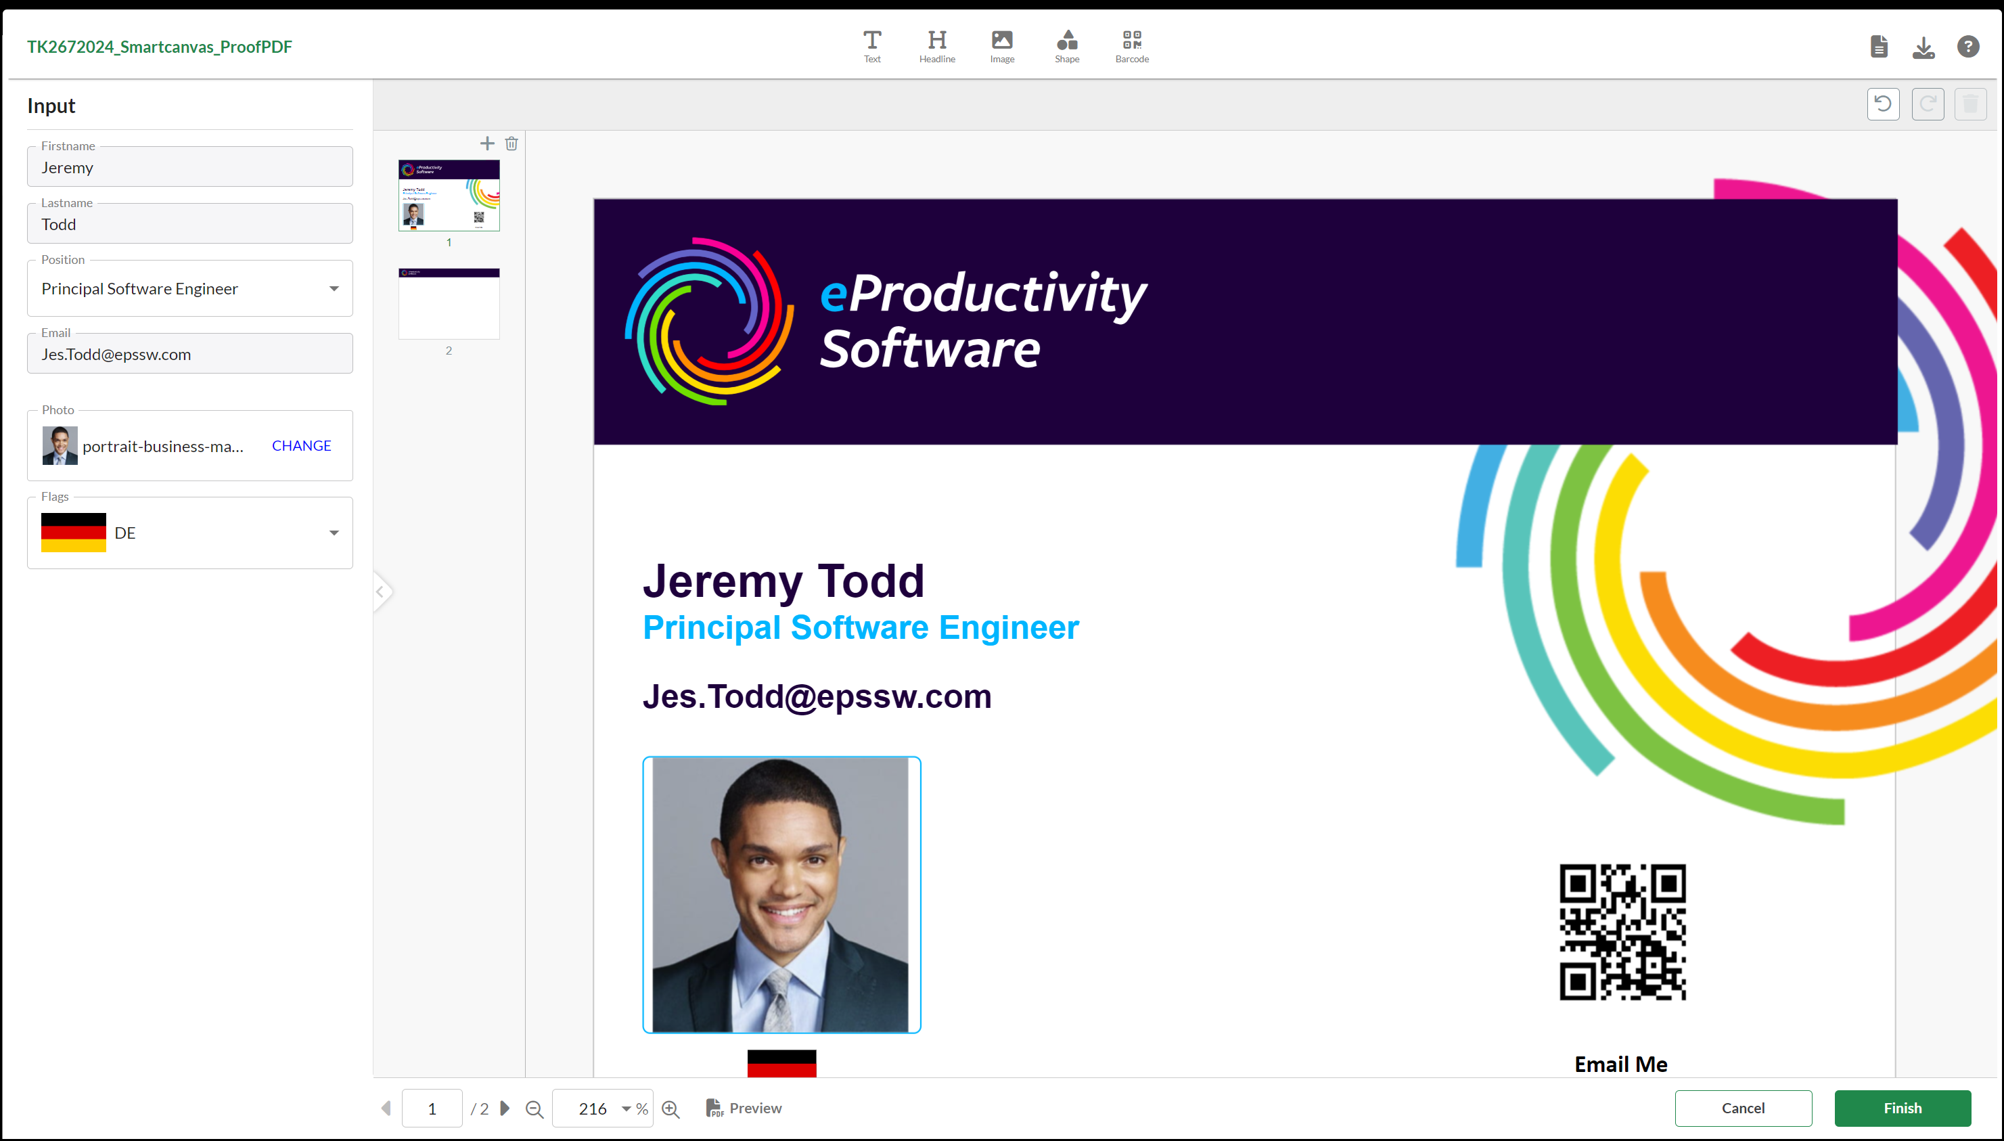Open the Flags dropdown
The width and height of the screenshot is (2004, 1141).
[x=334, y=533]
